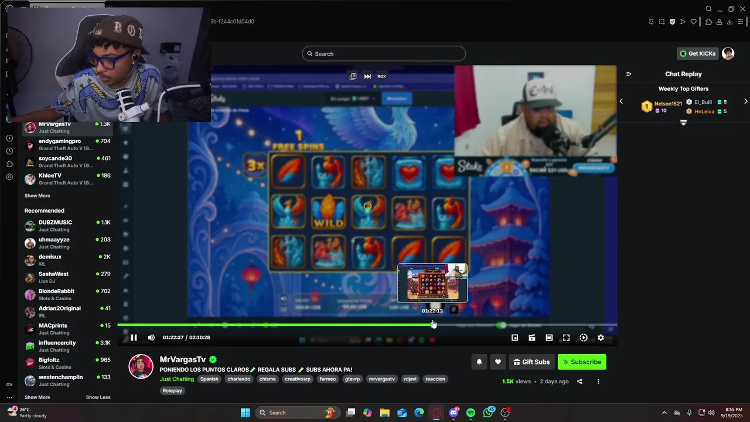The image size is (750, 422).
Task: Show next Weekly Top Gifters
Action: [x=745, y=101]
